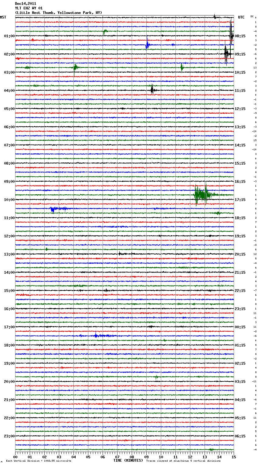Image resolution: width=258 pixels, height=465 pixels.
Task: Click the DC column header
Action: tap(252, 16)
